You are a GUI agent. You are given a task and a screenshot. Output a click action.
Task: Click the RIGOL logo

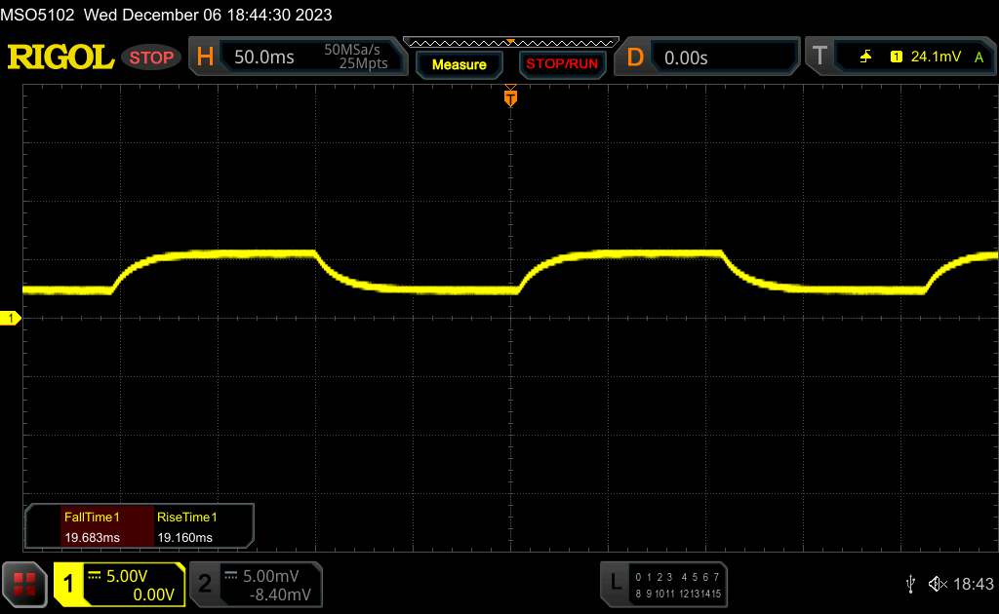tap(60, 58)
